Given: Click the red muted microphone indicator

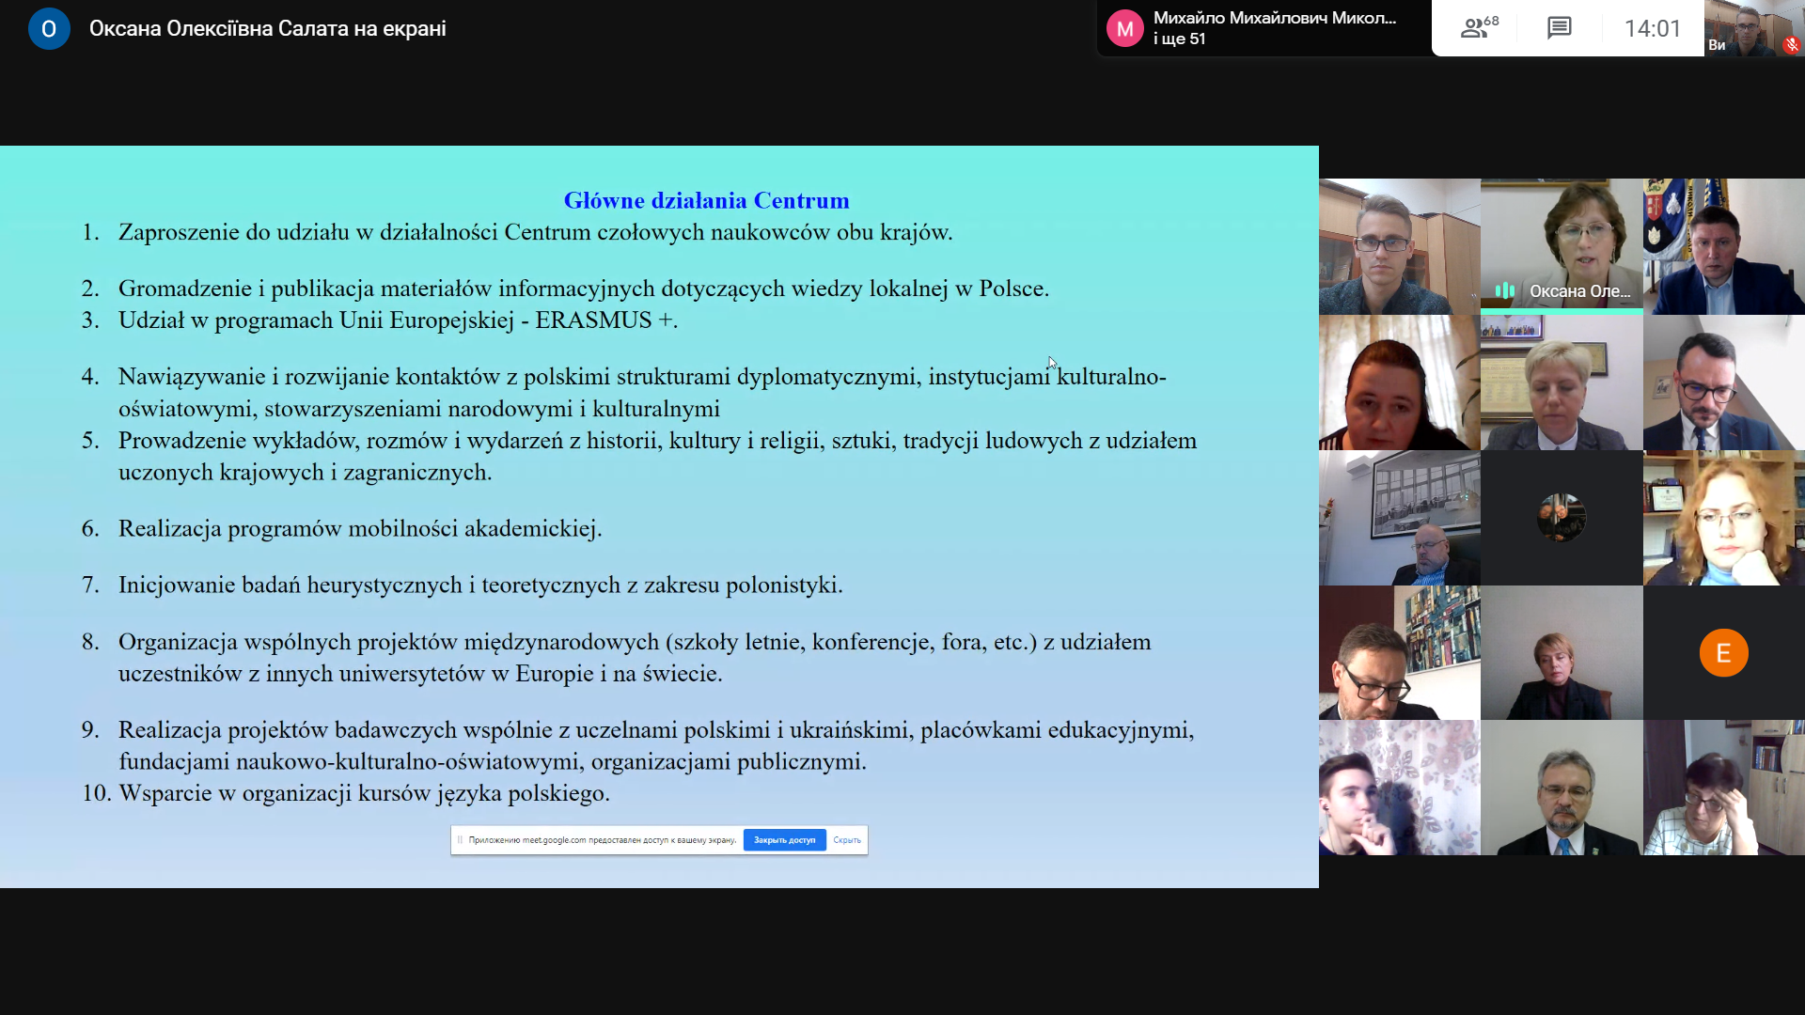Looking at the screenshot, I should coord(1791,44).
